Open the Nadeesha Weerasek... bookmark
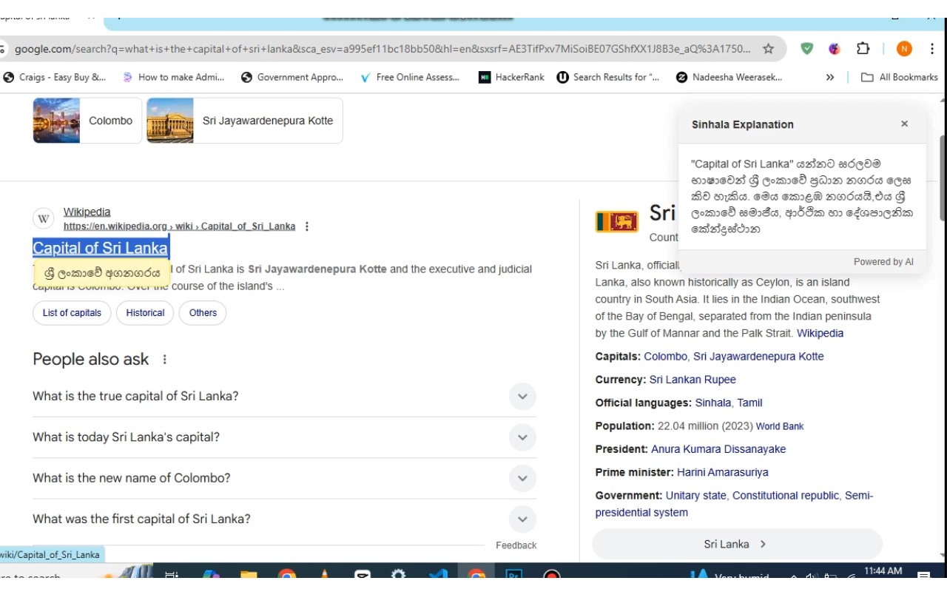947x592 pixels. point(729,77)
